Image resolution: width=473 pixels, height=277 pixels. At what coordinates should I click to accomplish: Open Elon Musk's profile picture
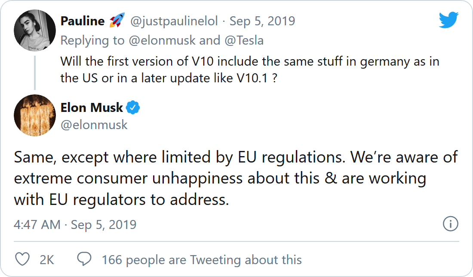click(35, 115)
